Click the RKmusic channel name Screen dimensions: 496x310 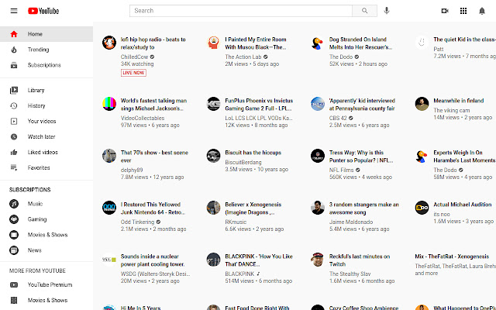click(x=236, y=222)
